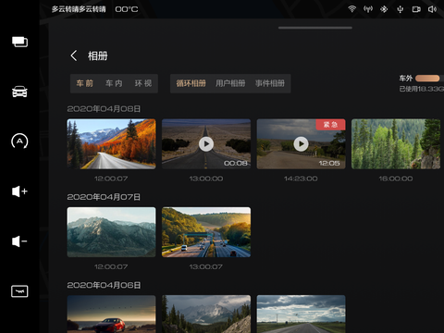Tap the Bluetooth status icon

click(x=384, y=9)
